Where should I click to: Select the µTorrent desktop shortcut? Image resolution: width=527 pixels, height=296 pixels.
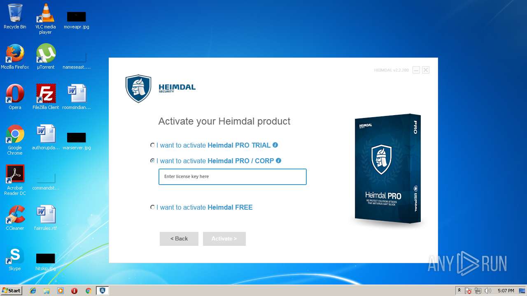[x=45, y=57]
